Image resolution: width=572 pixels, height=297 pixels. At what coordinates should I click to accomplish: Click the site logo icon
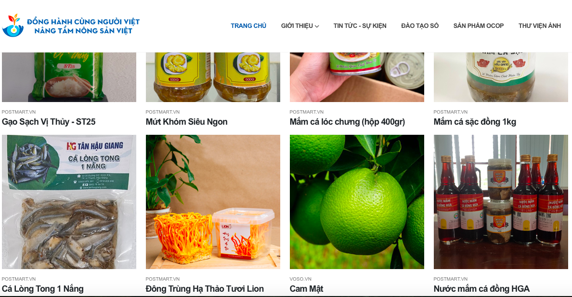tap(13, 26)
